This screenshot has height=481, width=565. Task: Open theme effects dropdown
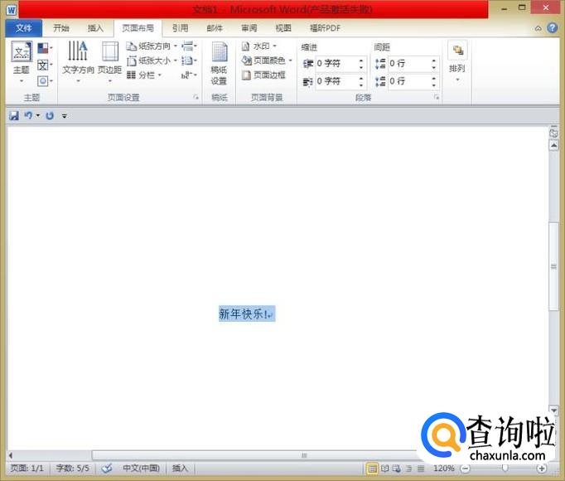click(45, 80)
